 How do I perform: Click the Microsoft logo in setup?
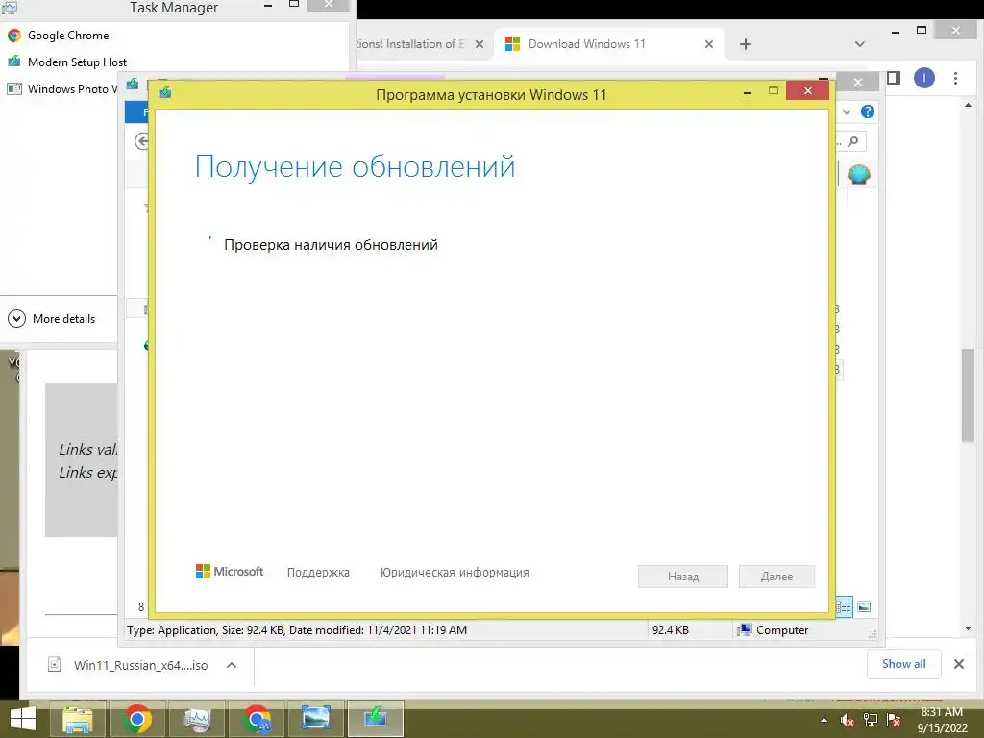[230, 571]
